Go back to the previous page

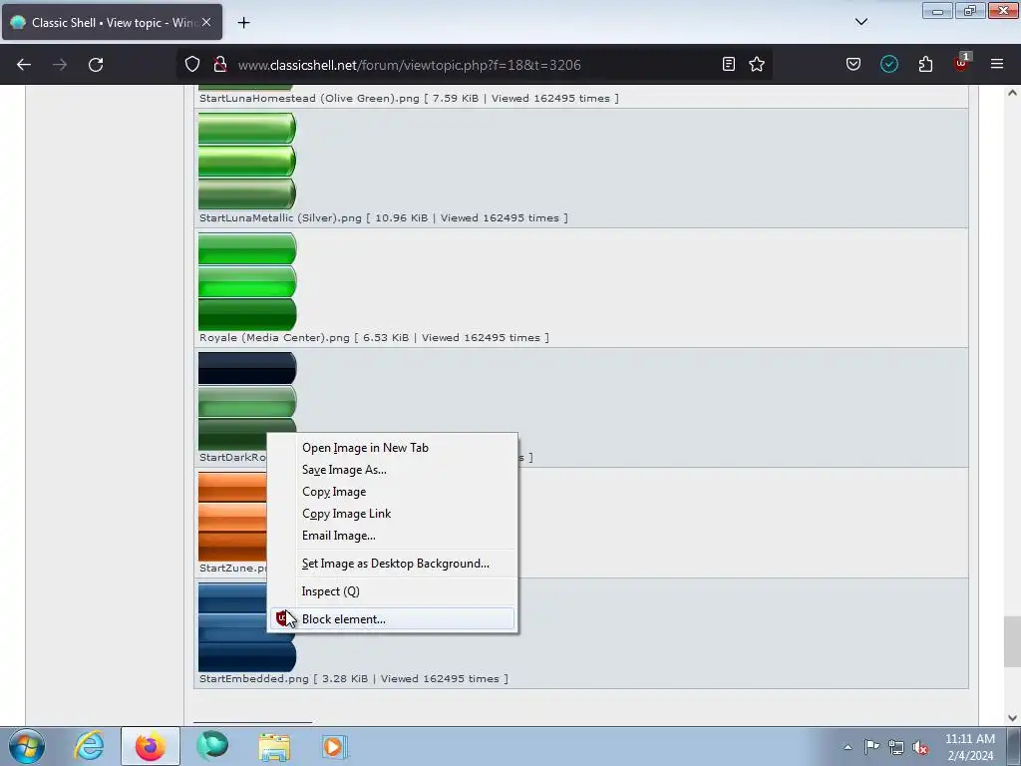pyautogui.click(x=24, y=65)
